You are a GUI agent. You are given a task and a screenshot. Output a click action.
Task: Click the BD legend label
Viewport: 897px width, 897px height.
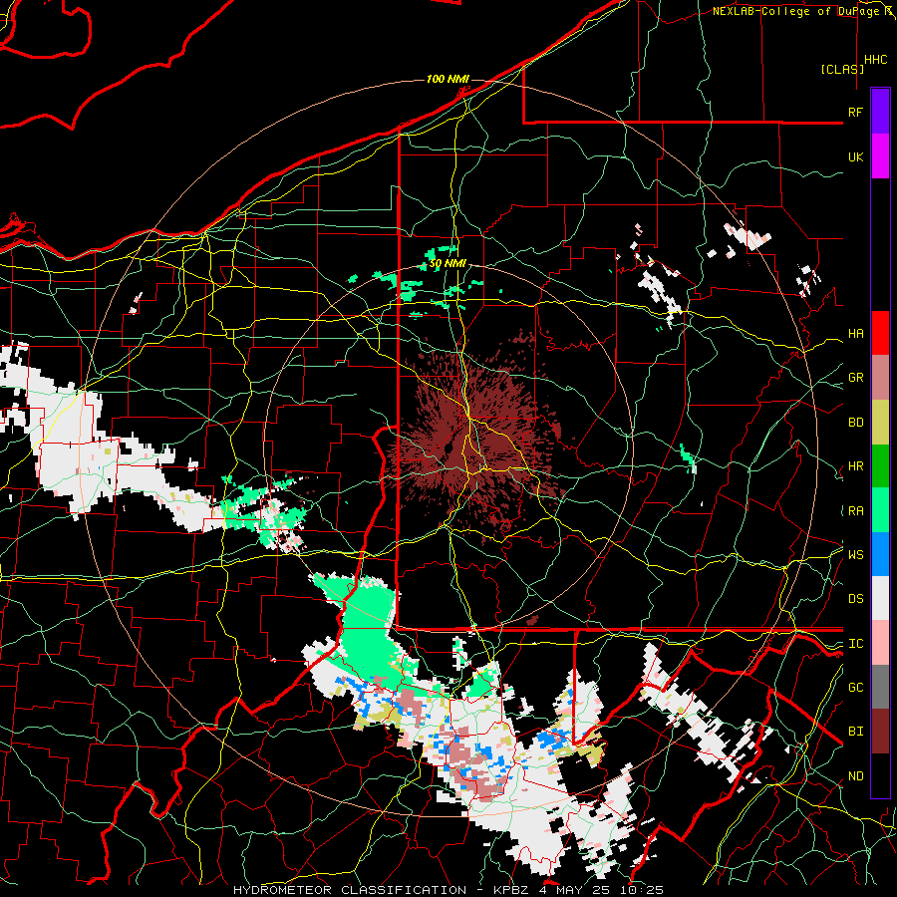pos(855,423)
